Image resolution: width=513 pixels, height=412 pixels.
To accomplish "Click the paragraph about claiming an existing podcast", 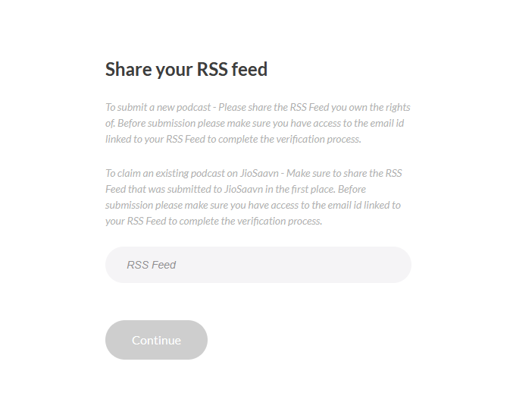I will pyautogui.click(x=254, y=197).
